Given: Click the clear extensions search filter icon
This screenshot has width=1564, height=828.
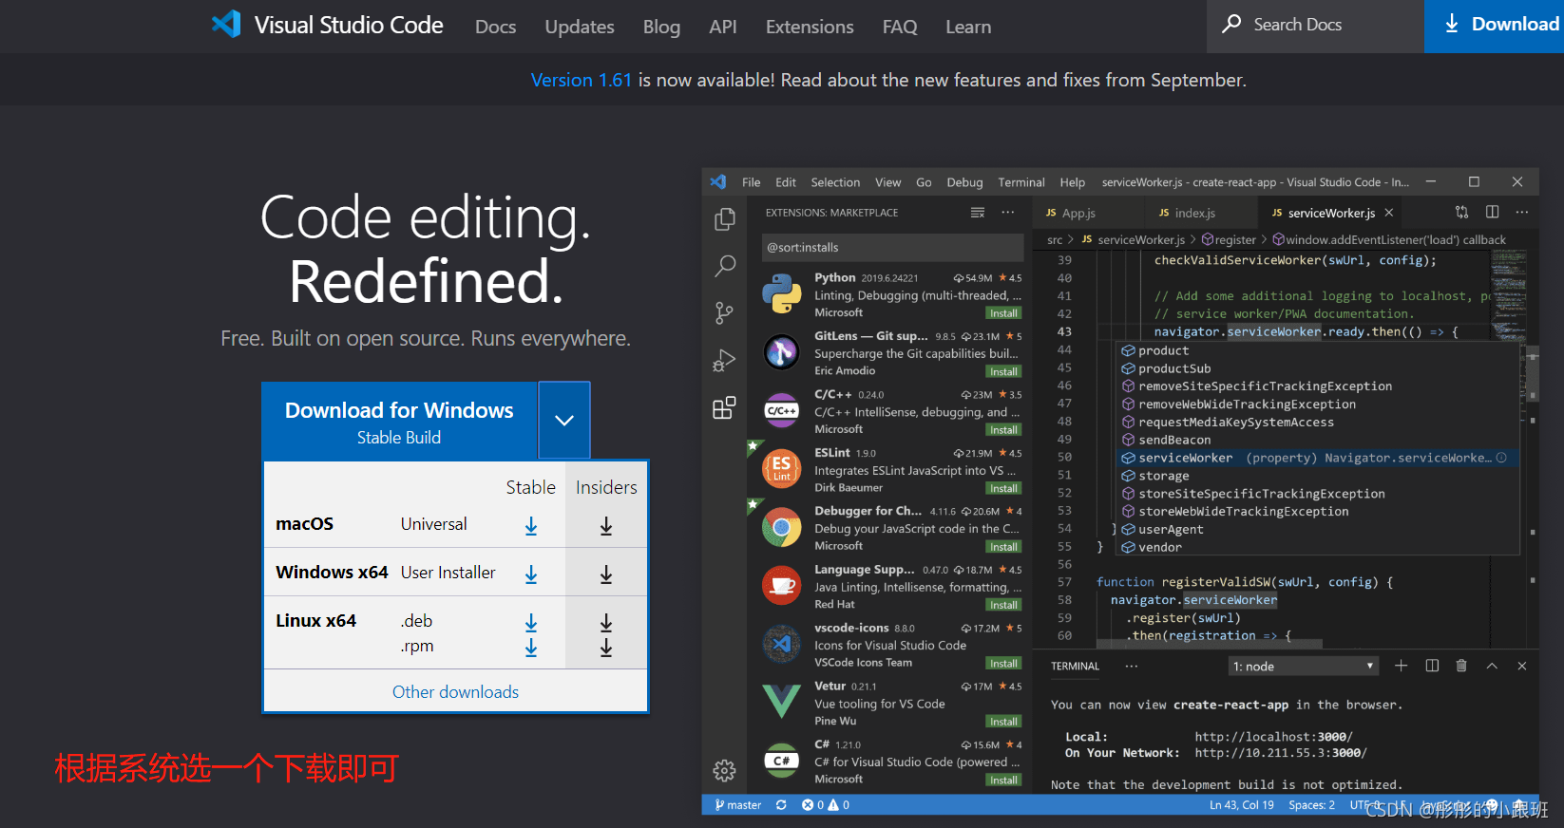Looking at the screenshot, I should pyautogui.click(x=978, y=212).
